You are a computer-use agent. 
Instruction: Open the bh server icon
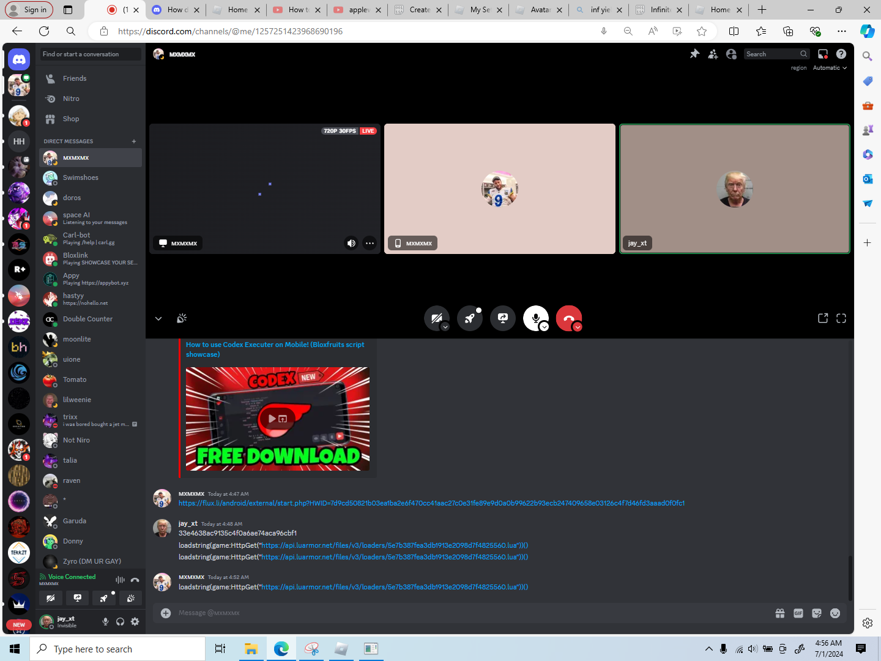[x=19, y=346]
